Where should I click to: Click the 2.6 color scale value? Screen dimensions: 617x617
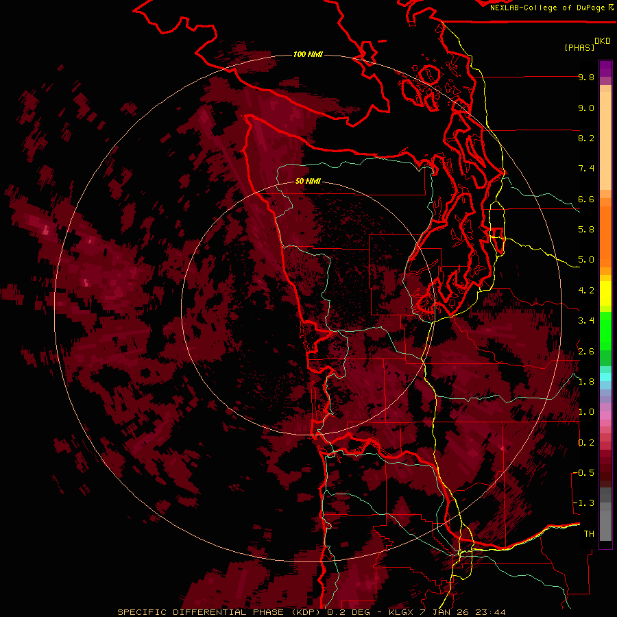click(x=586, y=352)
